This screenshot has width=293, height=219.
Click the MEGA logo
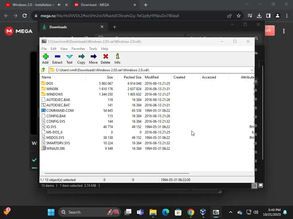click(x=19, y=31)
